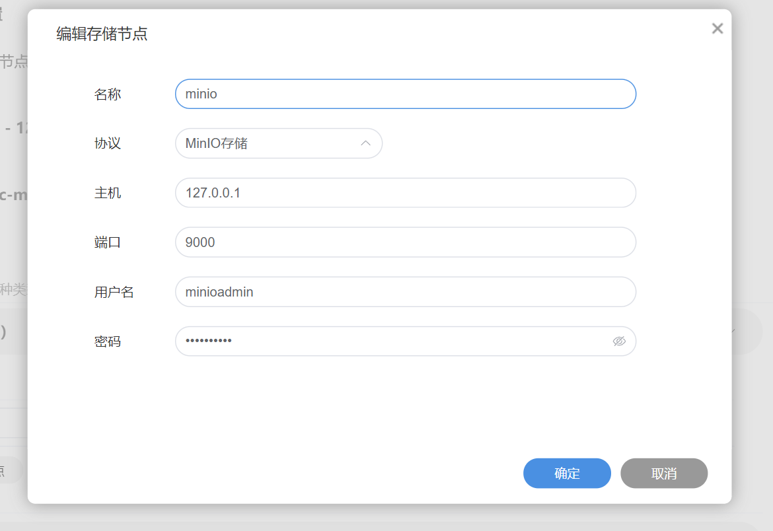The height and width of the screenshot is (531, 773).
Task: Click the dimmed 节点 text behind the dialog
Action: (x=13, y=62)
